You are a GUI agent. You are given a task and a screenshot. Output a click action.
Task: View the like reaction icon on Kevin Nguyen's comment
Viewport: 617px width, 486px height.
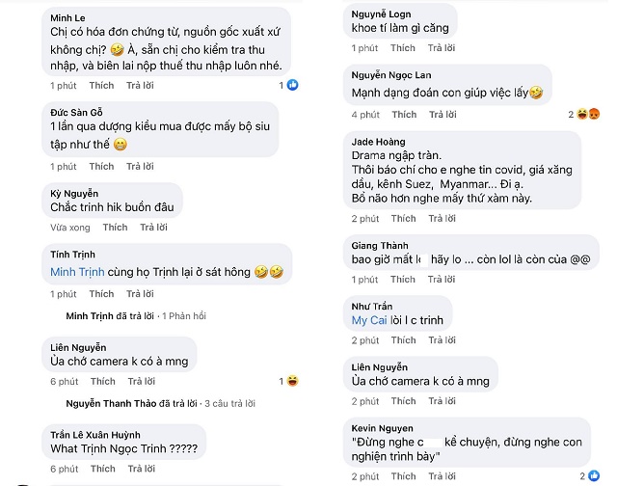(x=595, y=475)
